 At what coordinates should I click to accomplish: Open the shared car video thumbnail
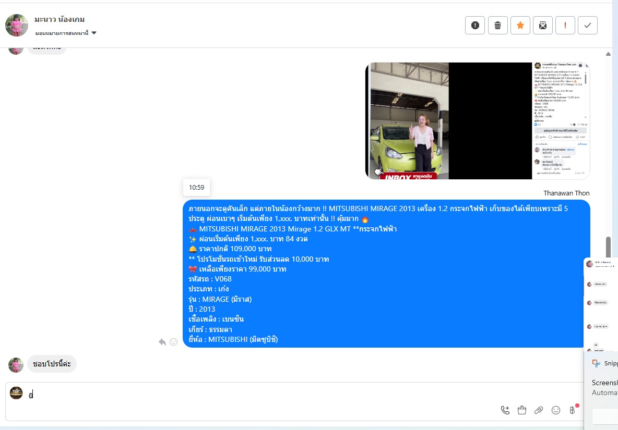(477, 121)
